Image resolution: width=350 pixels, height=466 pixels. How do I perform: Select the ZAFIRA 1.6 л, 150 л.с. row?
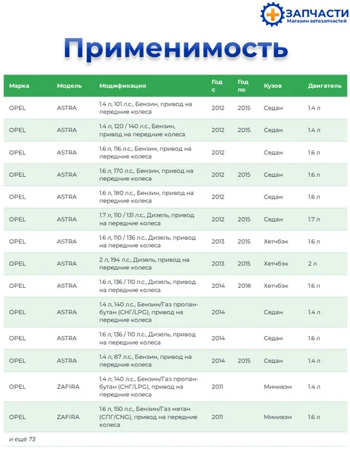click(175, 417)
